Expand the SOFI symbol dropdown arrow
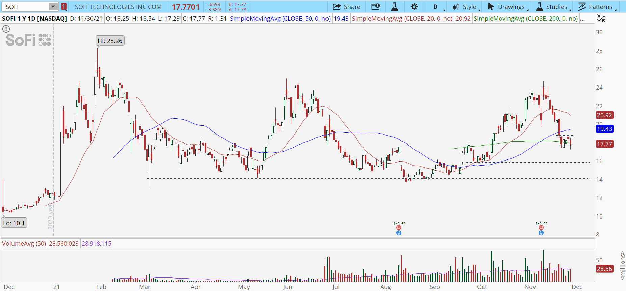This screenshot has width=626, height=291. click(x=53, y=7)
